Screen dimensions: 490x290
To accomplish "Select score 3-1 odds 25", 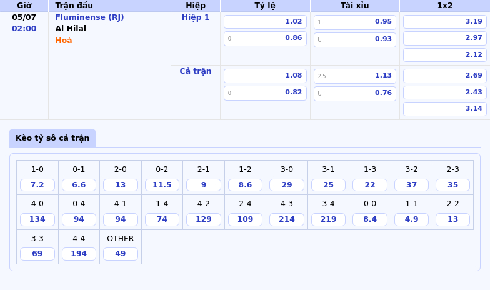I will [329, 185].
